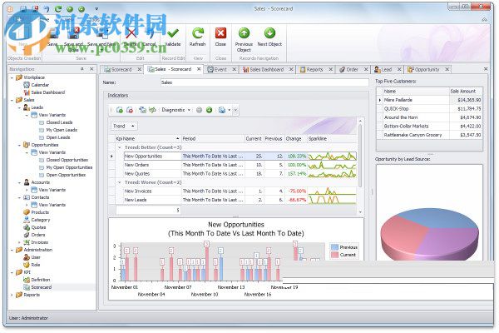Click the Refresh ribbon button
This screenshot has height=333, width=499.
[x=197, y=37]
